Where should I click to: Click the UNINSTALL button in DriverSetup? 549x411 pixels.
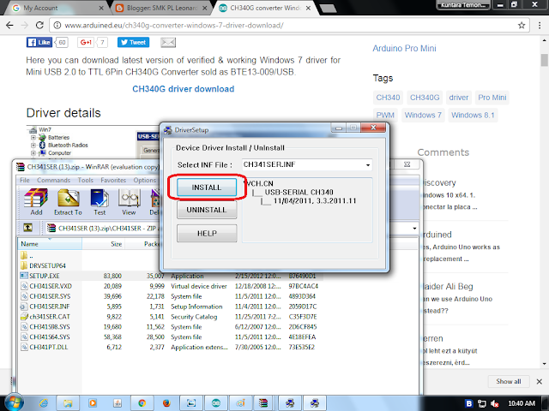tap(207, 210)
